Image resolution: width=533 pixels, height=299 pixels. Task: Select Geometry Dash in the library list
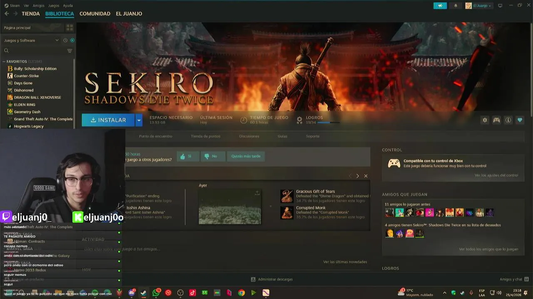pyautogui.click(x=27, y=112)
